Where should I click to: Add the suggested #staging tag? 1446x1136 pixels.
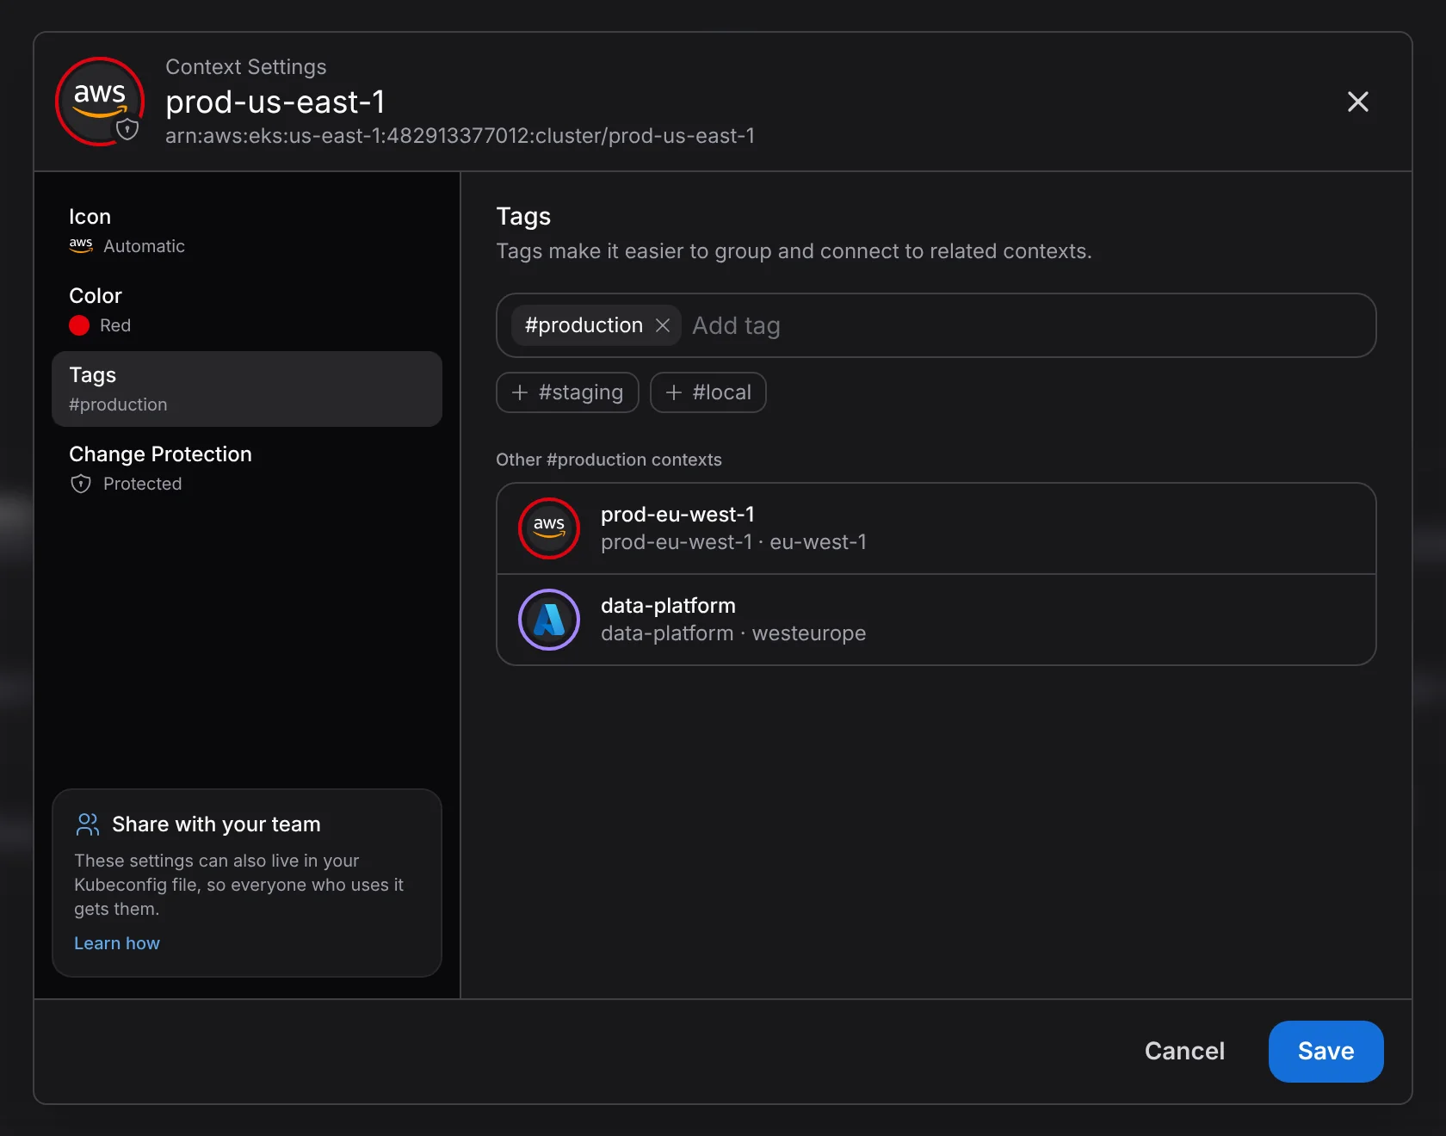pos(567,392)
